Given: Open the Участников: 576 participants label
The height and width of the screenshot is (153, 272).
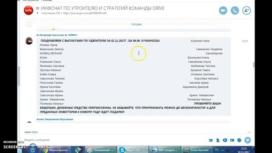Looking at the screenshot, I should click(51, 13).
